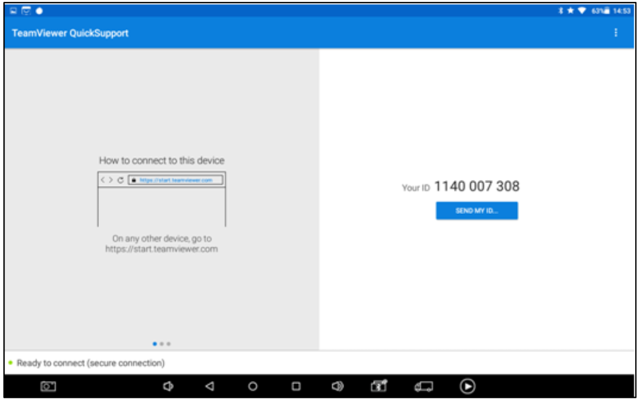Image resolution: width=639 pixels, height=402 pixels.
Task: Raise volume with the volume up icon
Action: pyautogui.click(x=337, y=386)
